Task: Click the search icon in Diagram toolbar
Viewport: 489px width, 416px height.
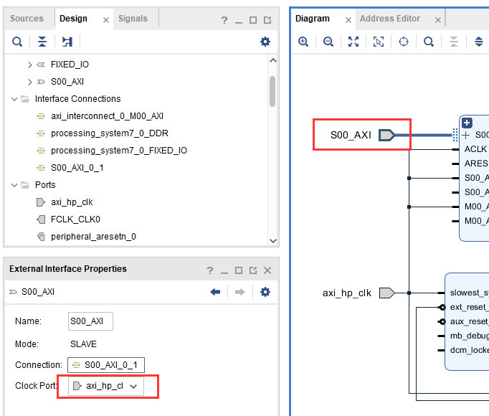Action: [x=429, y=42]
